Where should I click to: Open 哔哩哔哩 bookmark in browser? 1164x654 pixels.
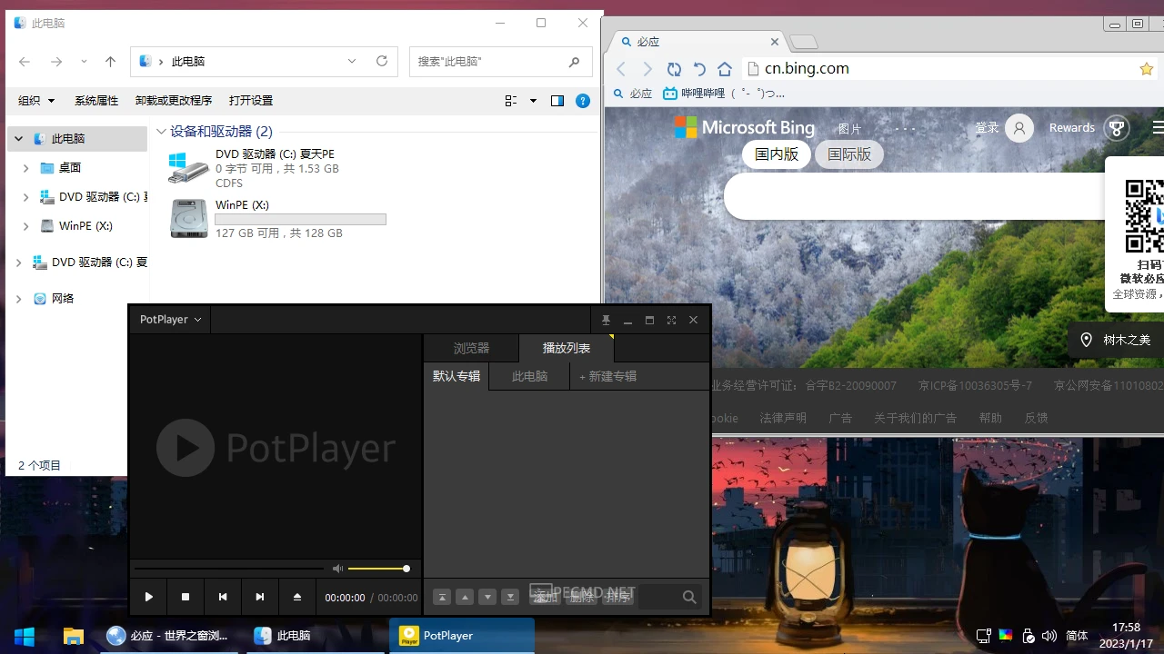(724, 94)
